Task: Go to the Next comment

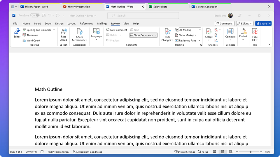Action: point(135,30)
